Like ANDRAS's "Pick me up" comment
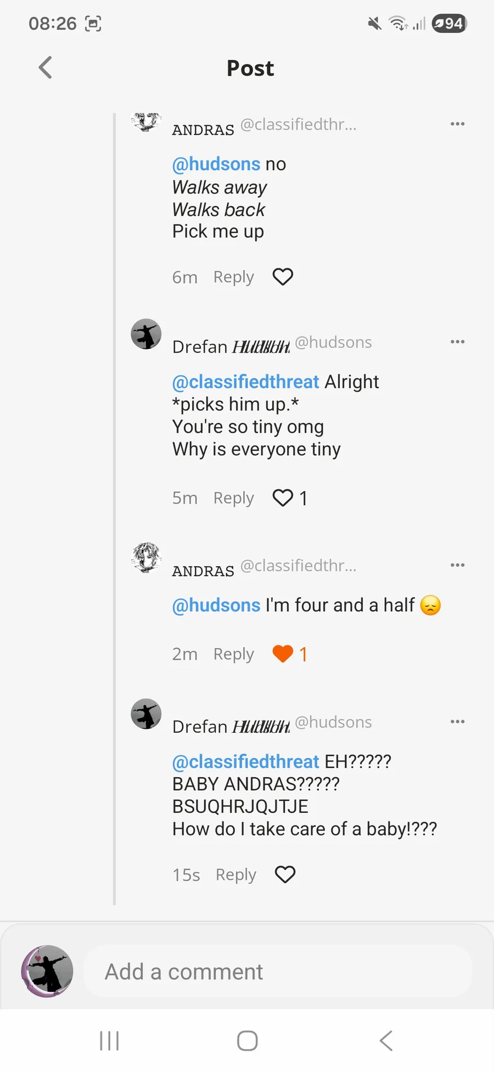The image size is (494, 1071). click(x=283, y=277)
